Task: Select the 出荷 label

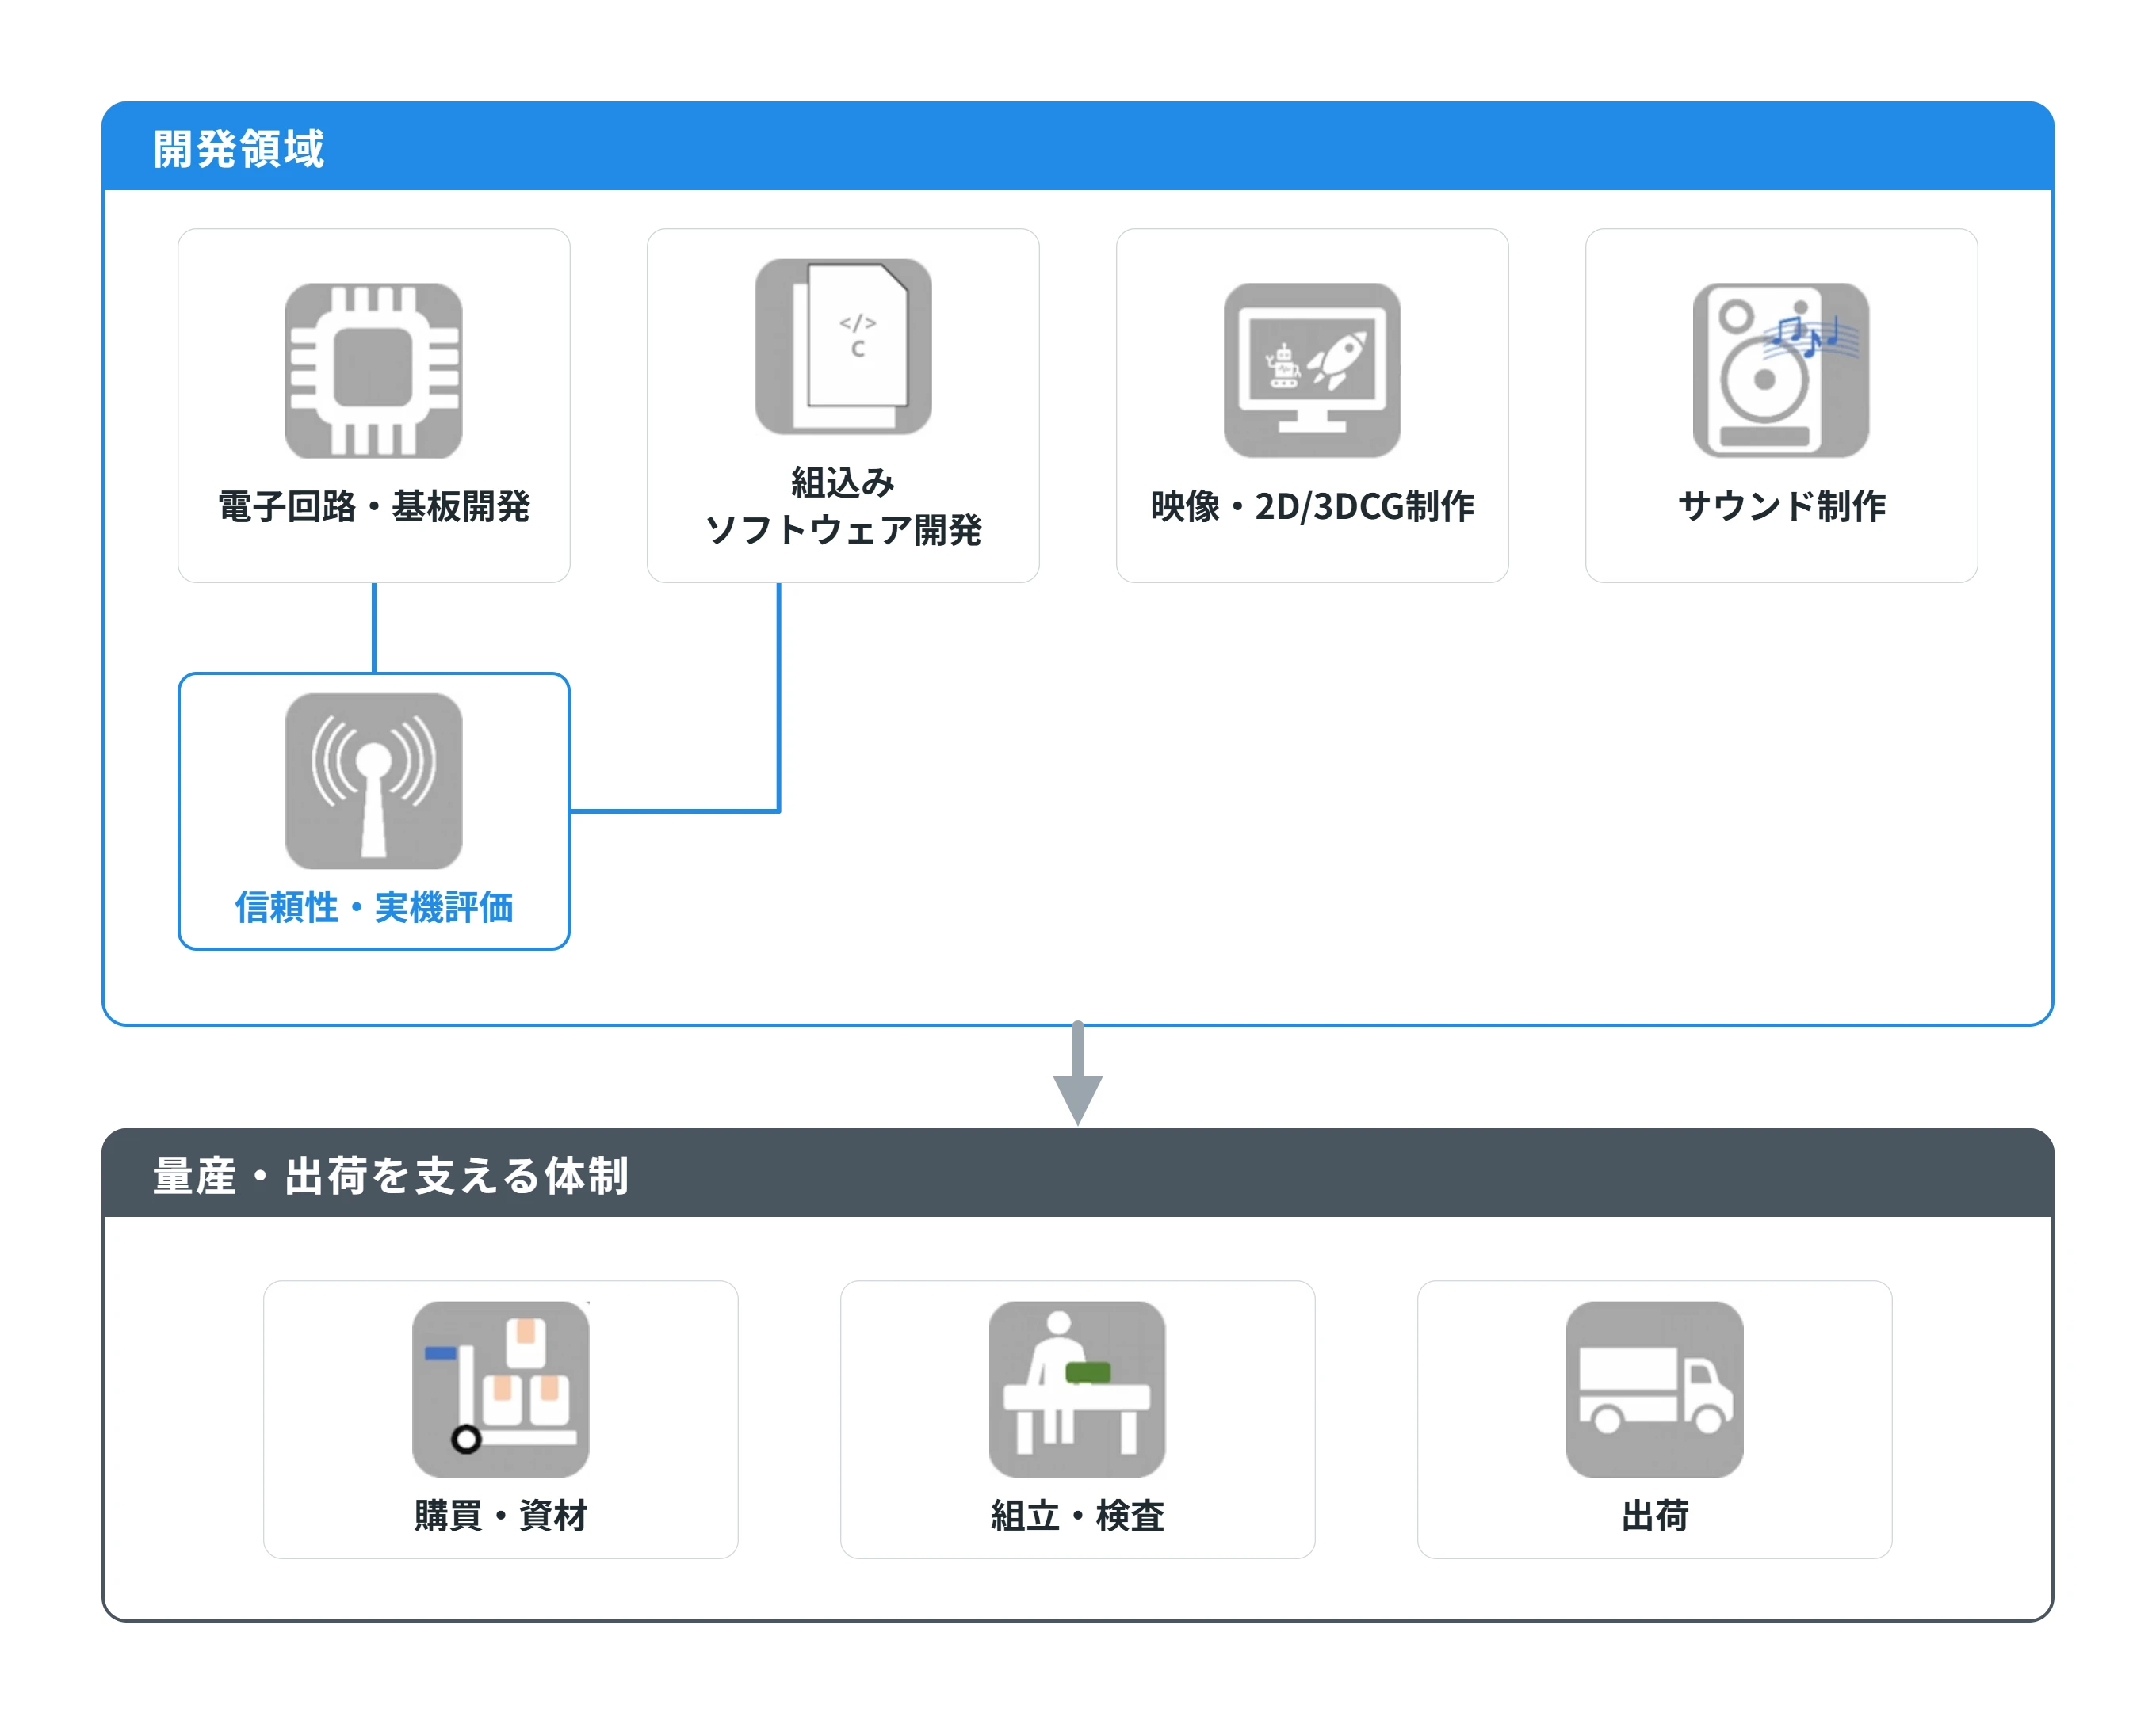Action: [x=1655, y=1516]
